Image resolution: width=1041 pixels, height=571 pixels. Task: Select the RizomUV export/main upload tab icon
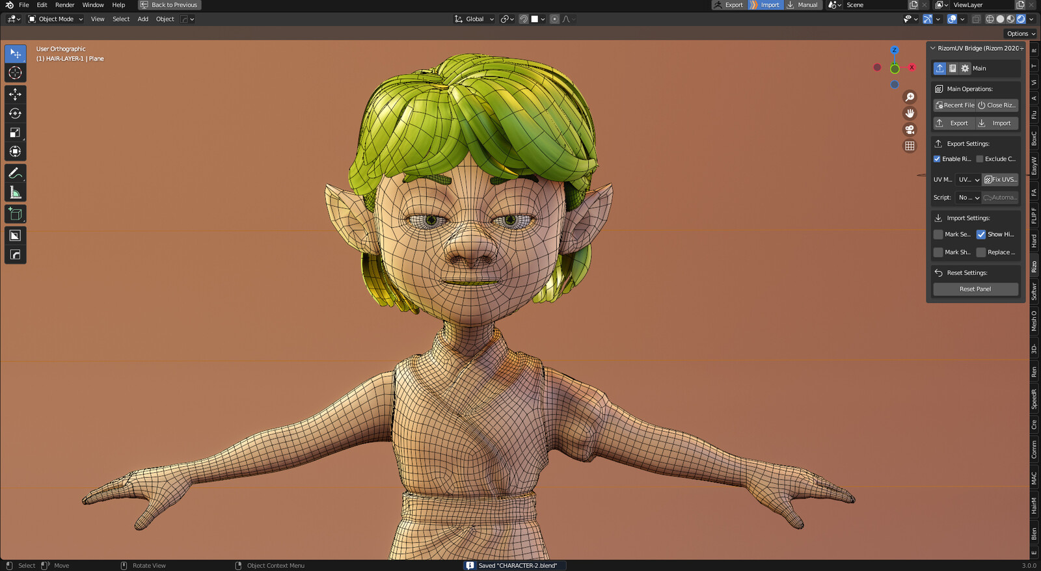940,68
